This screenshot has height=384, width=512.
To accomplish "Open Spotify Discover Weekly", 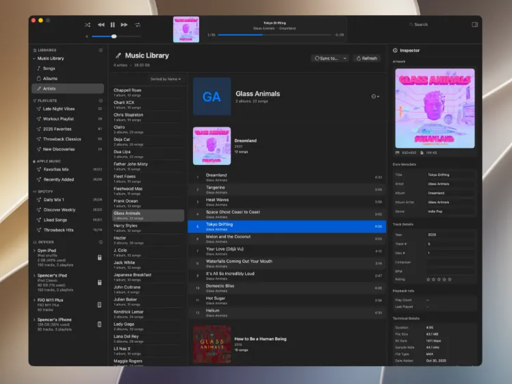I will [x=68, y=210].
